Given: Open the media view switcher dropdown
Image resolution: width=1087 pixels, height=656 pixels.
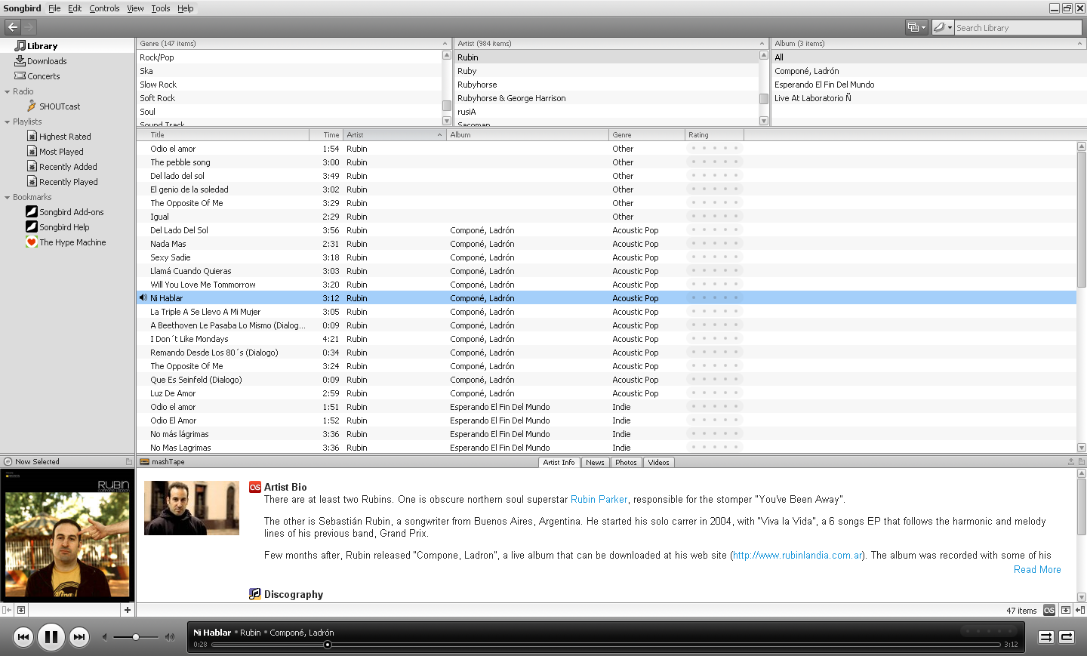Looking at the screenshot, I should pos(916,27).
